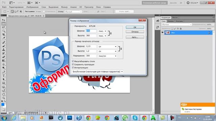Toggle lock transparent pixels in Layers panel
The image size is (216, 121).
point(172,29)
